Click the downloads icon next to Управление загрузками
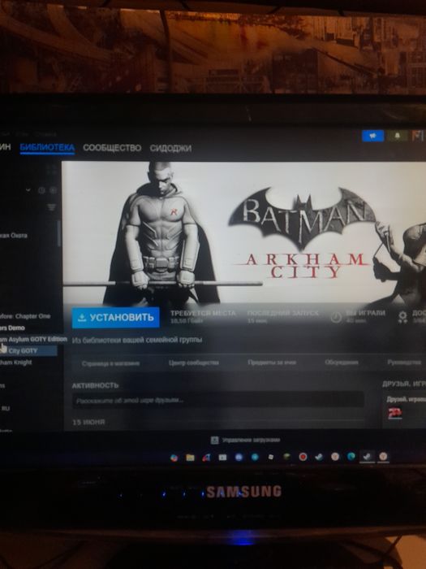Image resolution: width=426 pixels, height=569 pixels. [214, 441]
